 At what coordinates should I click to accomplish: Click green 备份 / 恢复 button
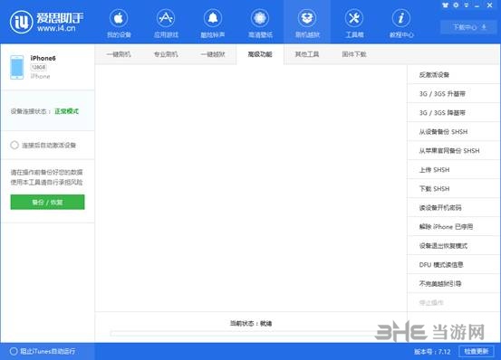coord(47,203)
